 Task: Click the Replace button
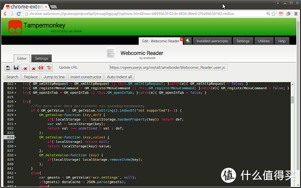point(31,77)
